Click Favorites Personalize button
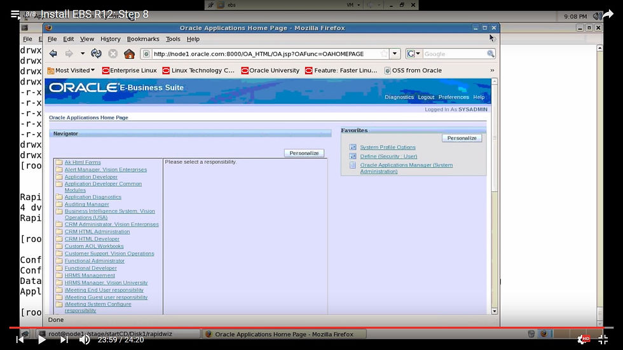Screen dimensions: 623x350 click(462, 138)
